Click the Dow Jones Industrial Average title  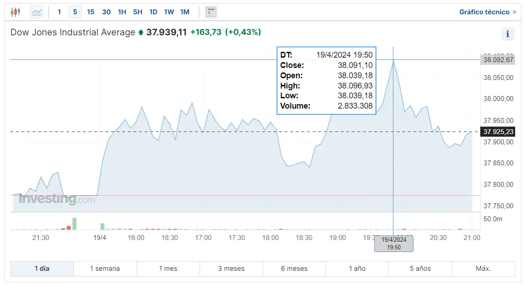tap(72, 32)
